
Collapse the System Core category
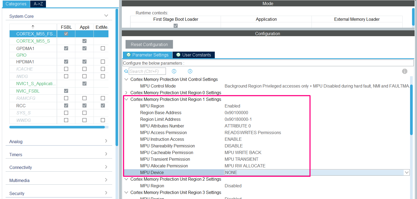pyautogui.click(x=106, y=15)
